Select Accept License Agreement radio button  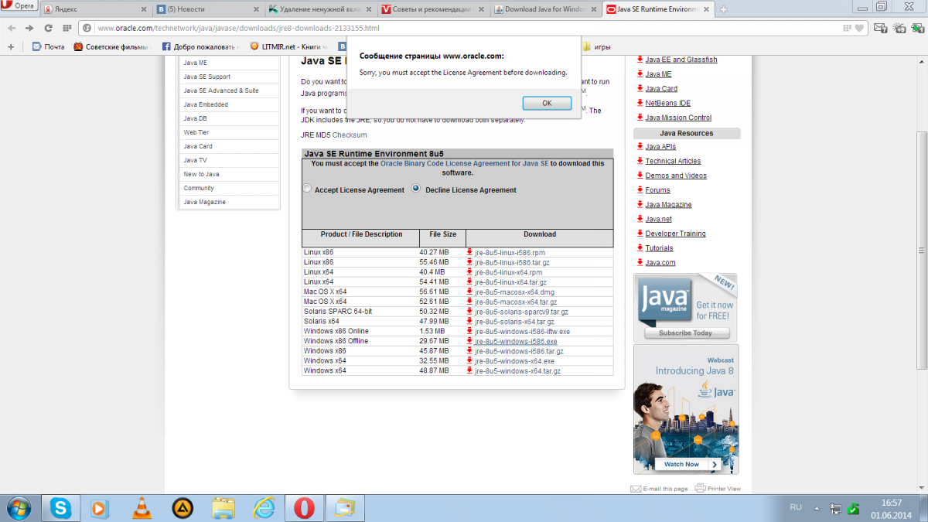pyautogui.click(x=307, y=189)
